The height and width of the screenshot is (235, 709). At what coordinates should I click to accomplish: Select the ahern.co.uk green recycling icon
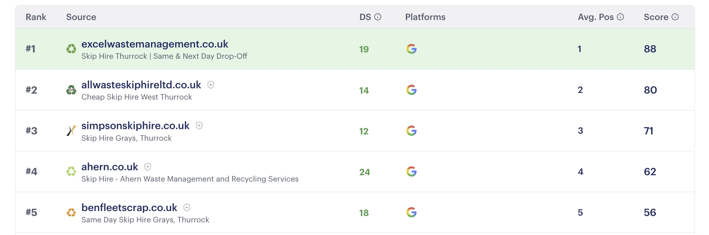tap(72, 172)
